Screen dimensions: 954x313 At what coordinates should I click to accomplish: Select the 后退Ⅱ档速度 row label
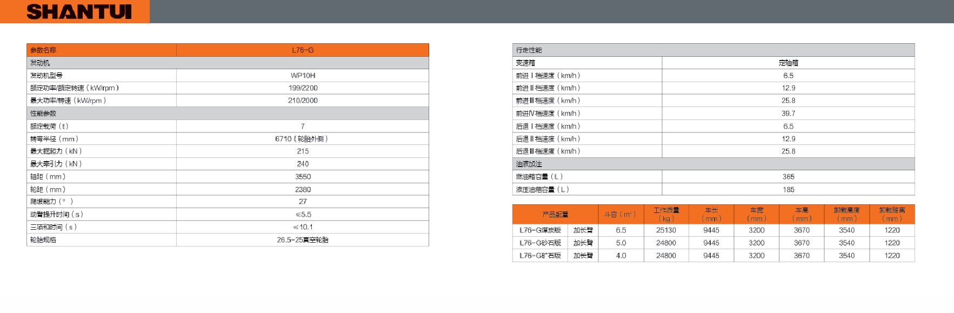coord(548,139)
